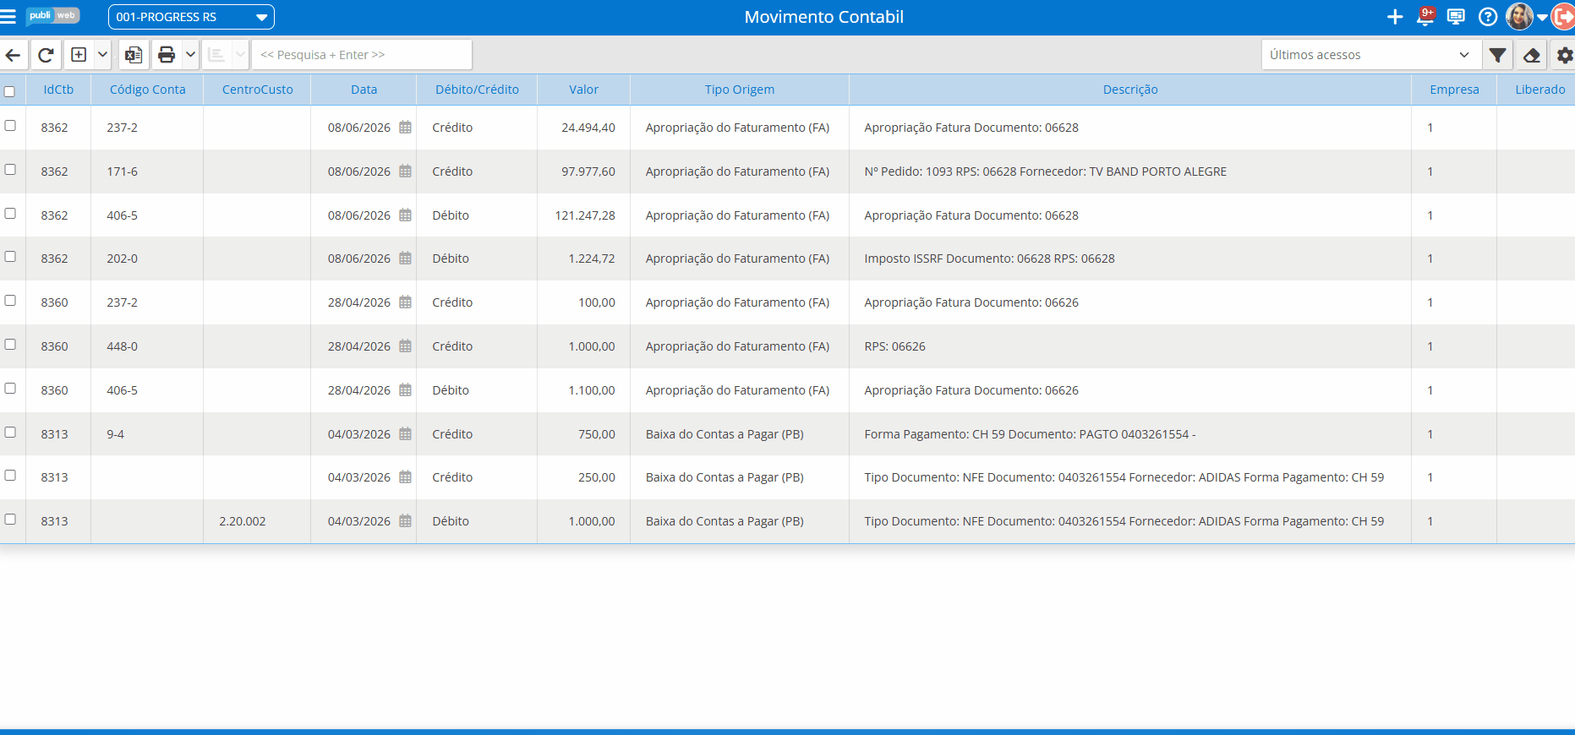Open the notifications bell with 9+ badge

(1426, 16)
